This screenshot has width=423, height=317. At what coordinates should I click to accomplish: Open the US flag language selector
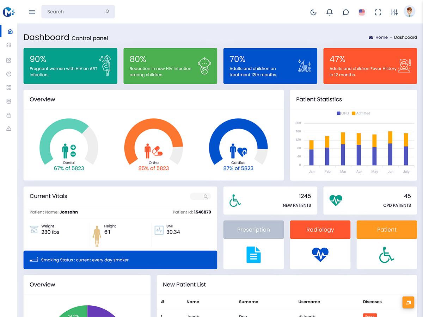click(x=362, y=12)
